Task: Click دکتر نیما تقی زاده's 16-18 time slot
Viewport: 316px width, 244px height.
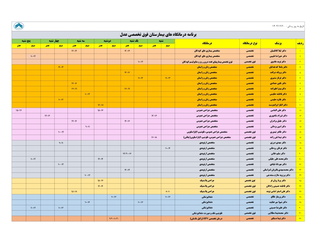Action: tap(154, 137)
